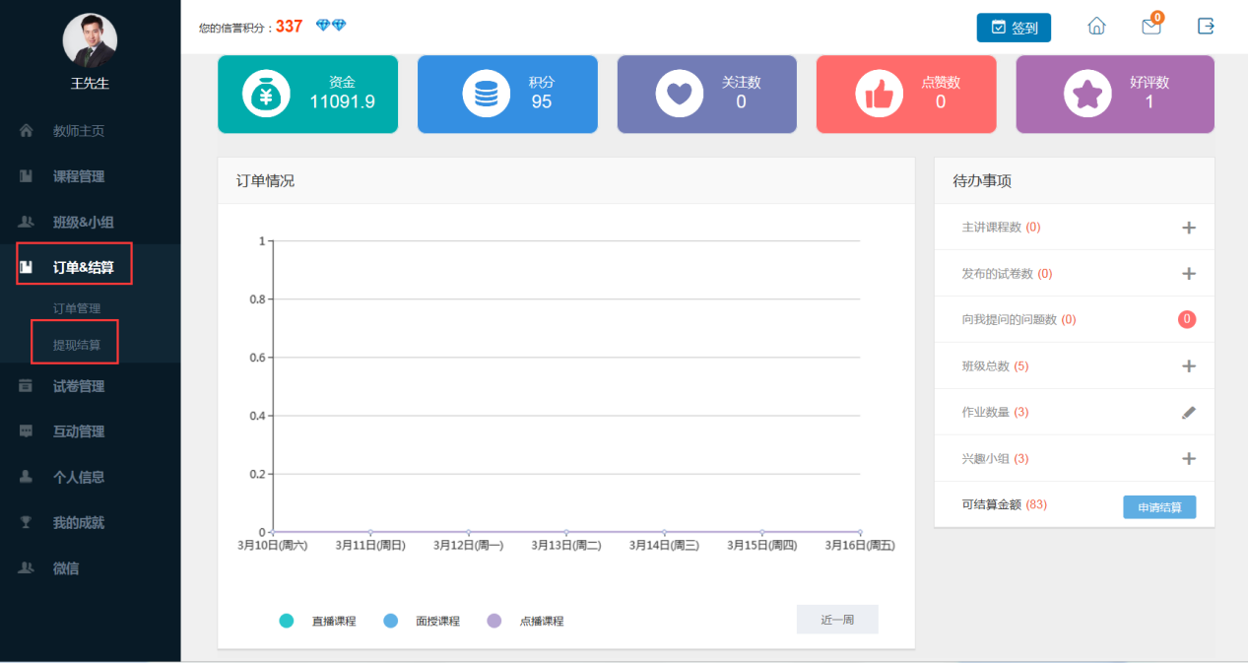Image resolution: width=1248 pixels, height=663 pixels.
Task: Click the money bag icon on 资金 card
Action: click(x=266, y=94)
